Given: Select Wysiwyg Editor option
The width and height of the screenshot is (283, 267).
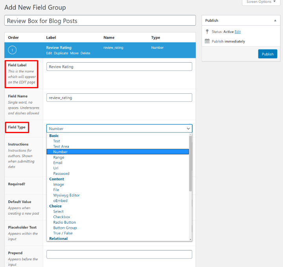Looking at the screenshot, I should [x=118, y=195].
